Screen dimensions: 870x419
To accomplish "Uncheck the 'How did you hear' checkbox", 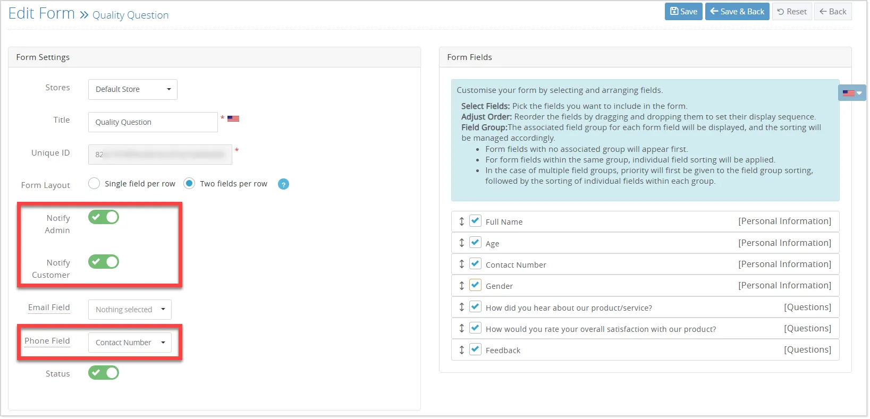I will pyautogui.click(x=476, y=306).
